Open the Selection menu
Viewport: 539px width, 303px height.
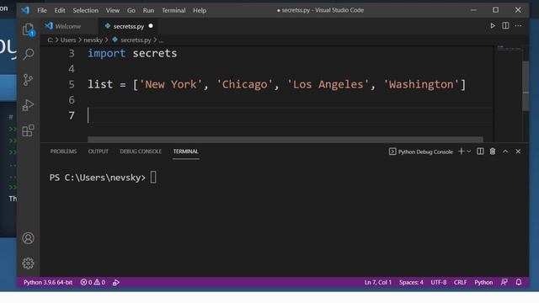(85, 10)
